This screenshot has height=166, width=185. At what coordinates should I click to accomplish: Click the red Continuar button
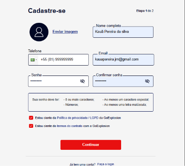click(91, 145)
